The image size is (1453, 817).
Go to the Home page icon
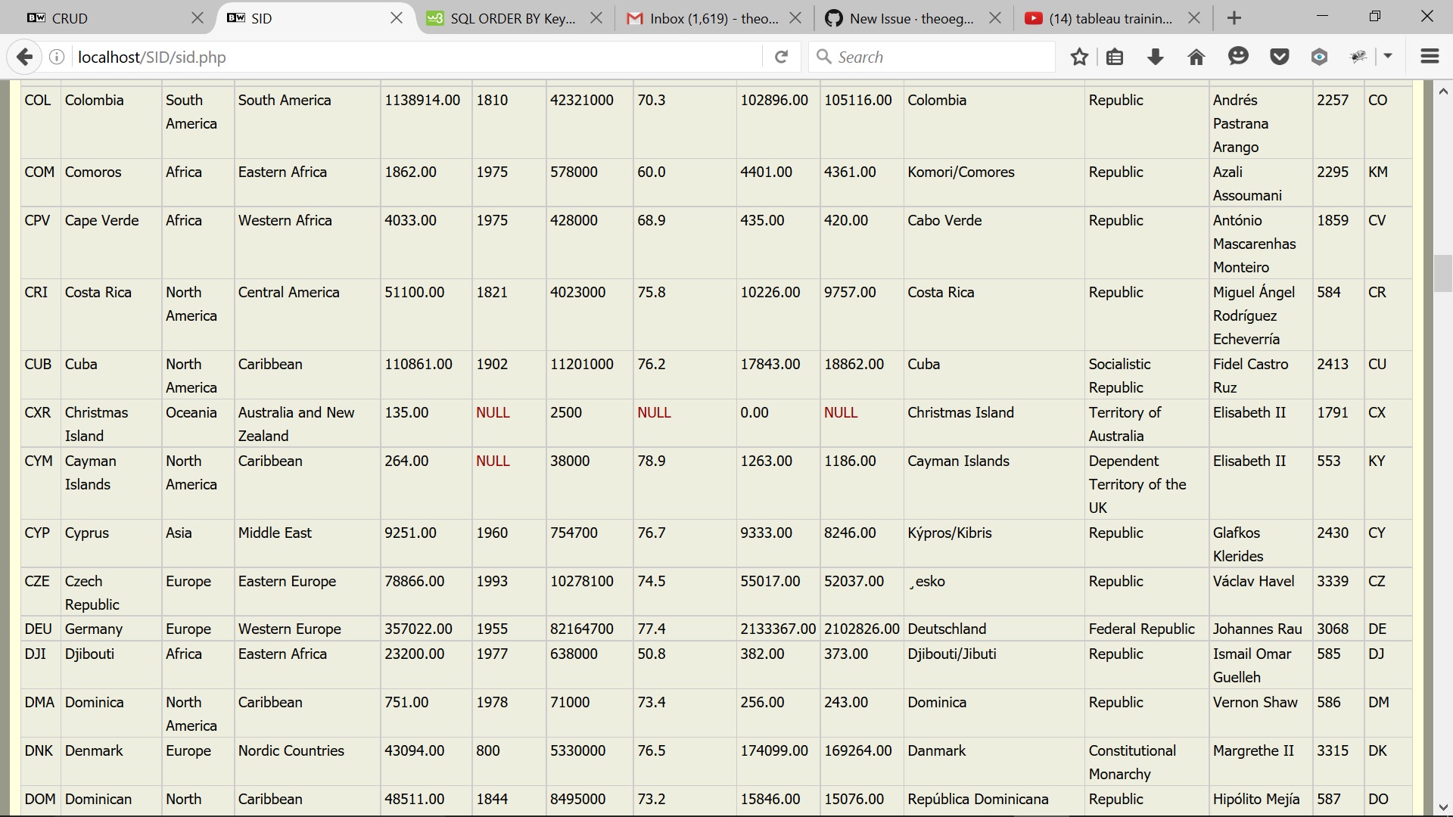pos(1196,57)
